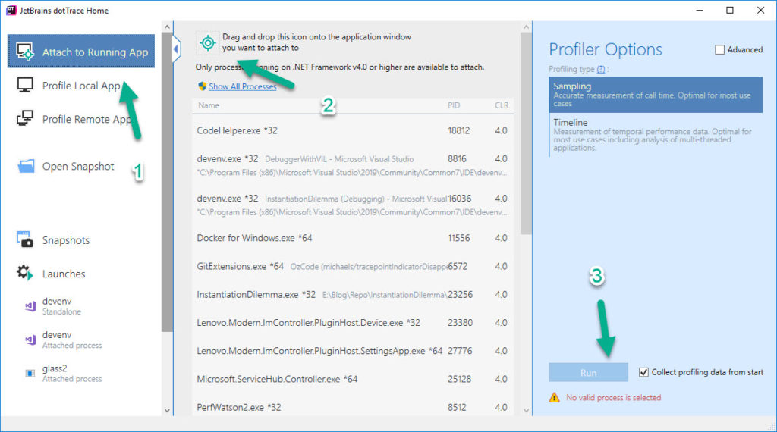777x432 pixels.
Task: Click the PID value 18812
Action: (459, 130)
